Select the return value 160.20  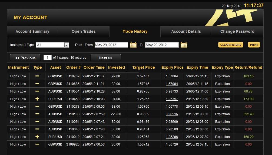[x=248, y=137]
